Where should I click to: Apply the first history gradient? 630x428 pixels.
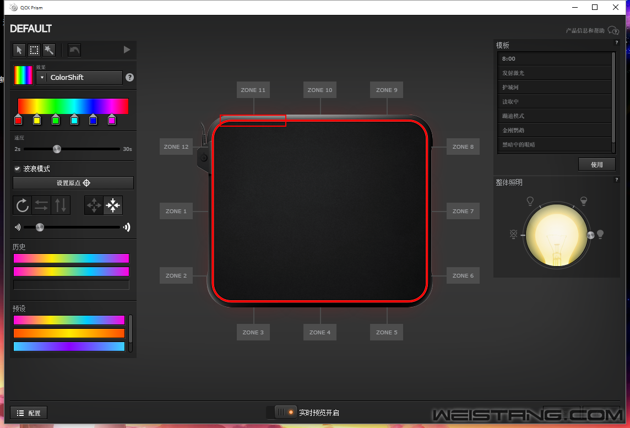[72, 258]
